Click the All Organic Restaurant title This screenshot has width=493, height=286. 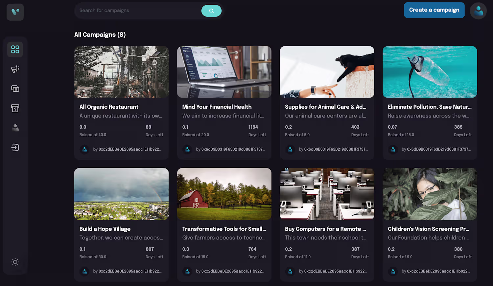click(x=109, y=107)
